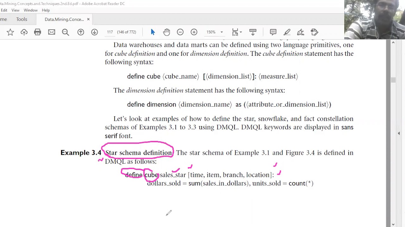Activate the selection arrow tool
Viewport: 405px width, 227px height.
pyautogui.click(x=153, y=32)
